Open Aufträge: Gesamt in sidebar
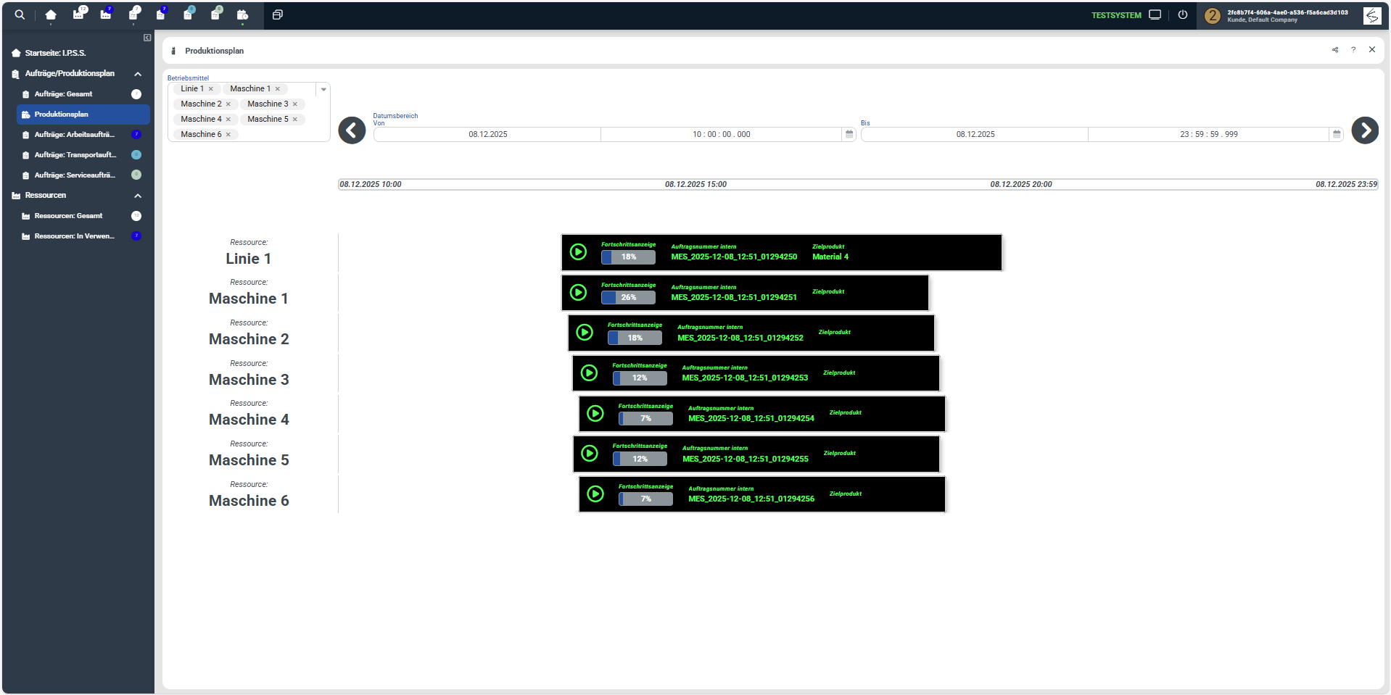Viewport: 1391px width, 695px height. tap(64, 94)
